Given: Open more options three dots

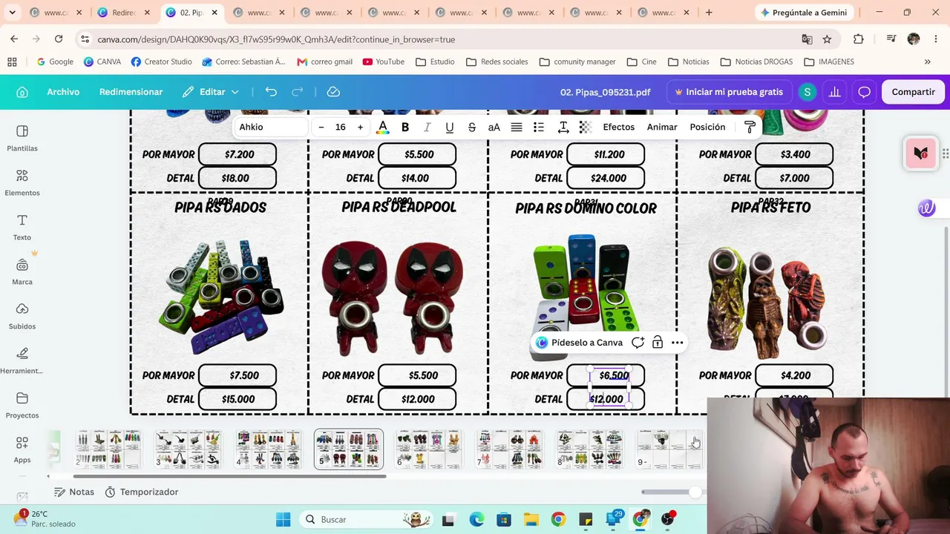Looking at the screenshot, I should (x=677, y=343).
